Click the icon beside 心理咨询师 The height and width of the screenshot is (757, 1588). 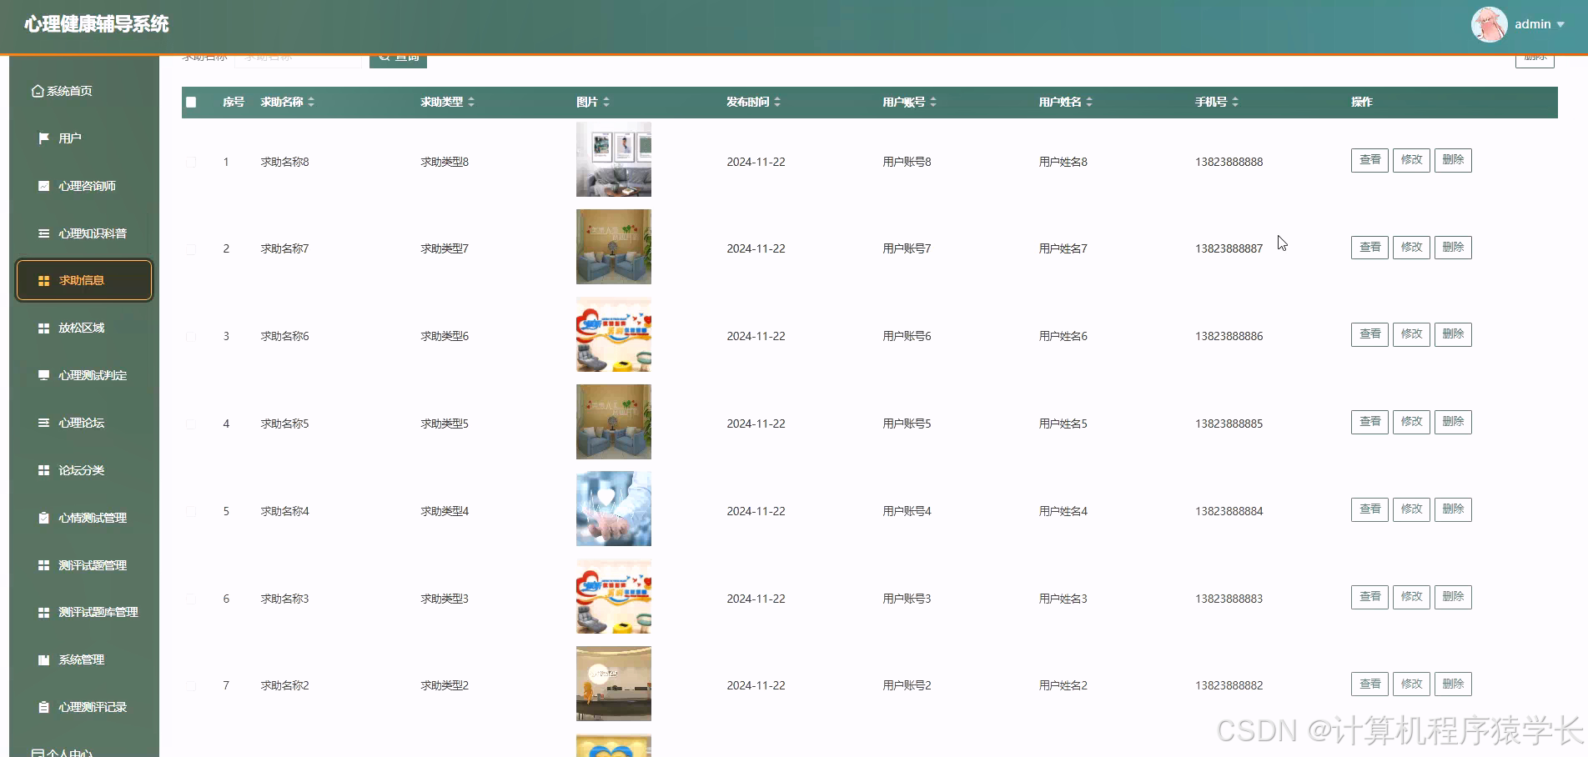[43, 186]
